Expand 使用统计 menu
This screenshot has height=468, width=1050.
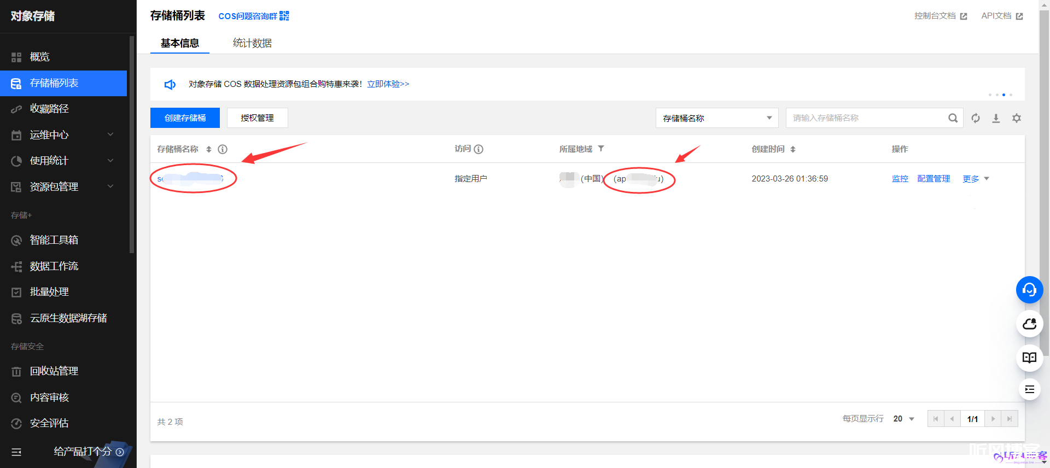[63, 161]
